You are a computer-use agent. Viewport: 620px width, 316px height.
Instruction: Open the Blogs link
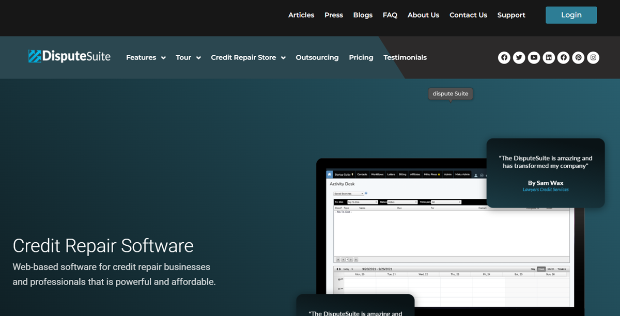(363, 15)
